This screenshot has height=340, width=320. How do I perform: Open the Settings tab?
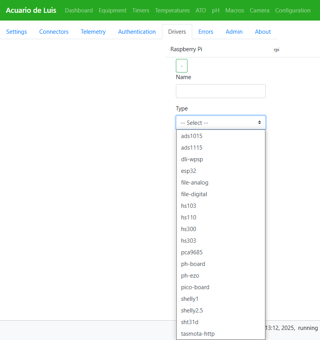pos(17,32)
